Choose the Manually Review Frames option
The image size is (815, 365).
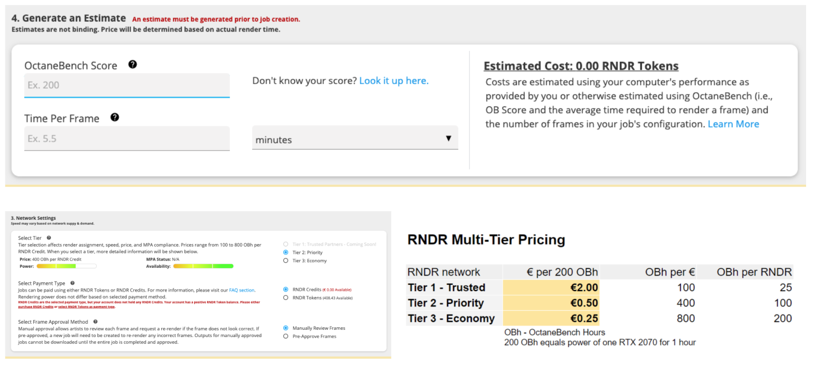coord(285,328)
